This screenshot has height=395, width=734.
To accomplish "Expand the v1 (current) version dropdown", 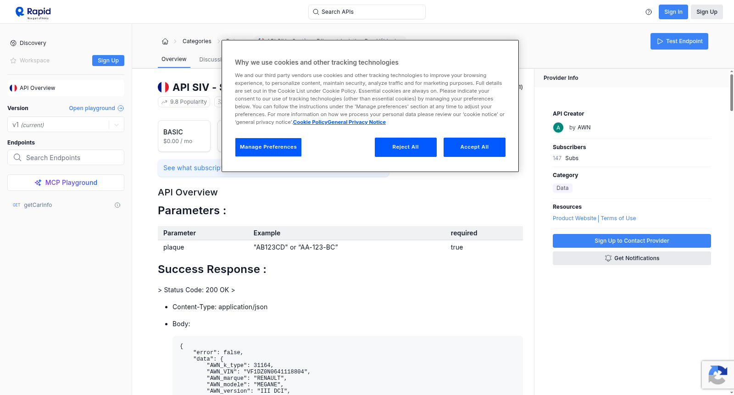I will click(x=66, y=125).
